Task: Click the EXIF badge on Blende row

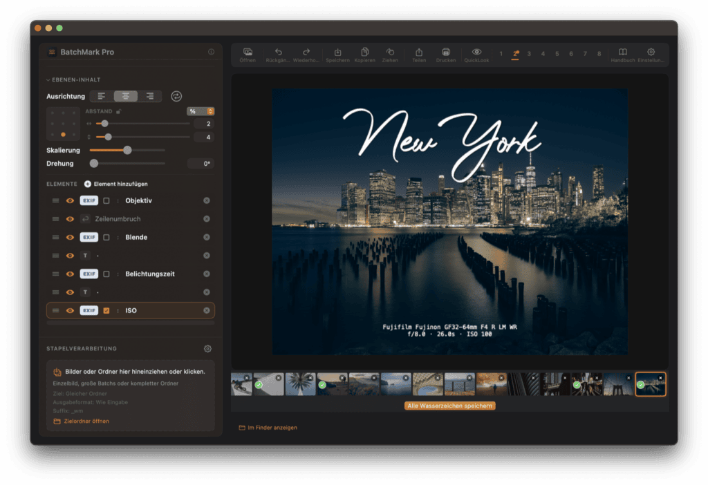Action: pos(89,237)
